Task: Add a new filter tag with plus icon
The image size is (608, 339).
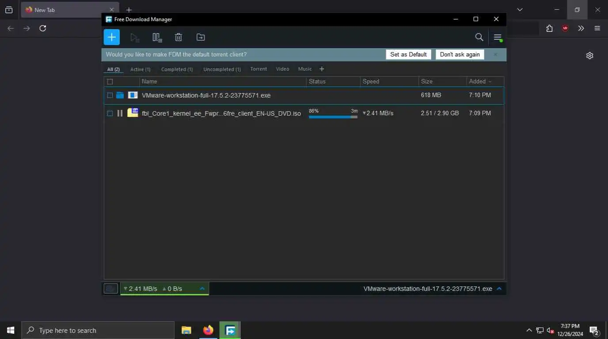Action: coord(322,69)
